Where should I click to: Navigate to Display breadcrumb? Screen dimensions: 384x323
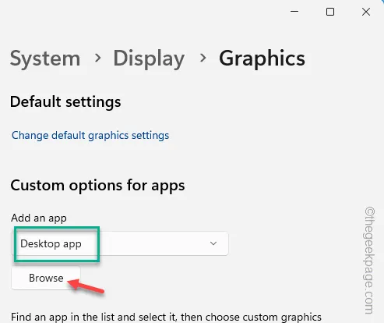point(149,59)
